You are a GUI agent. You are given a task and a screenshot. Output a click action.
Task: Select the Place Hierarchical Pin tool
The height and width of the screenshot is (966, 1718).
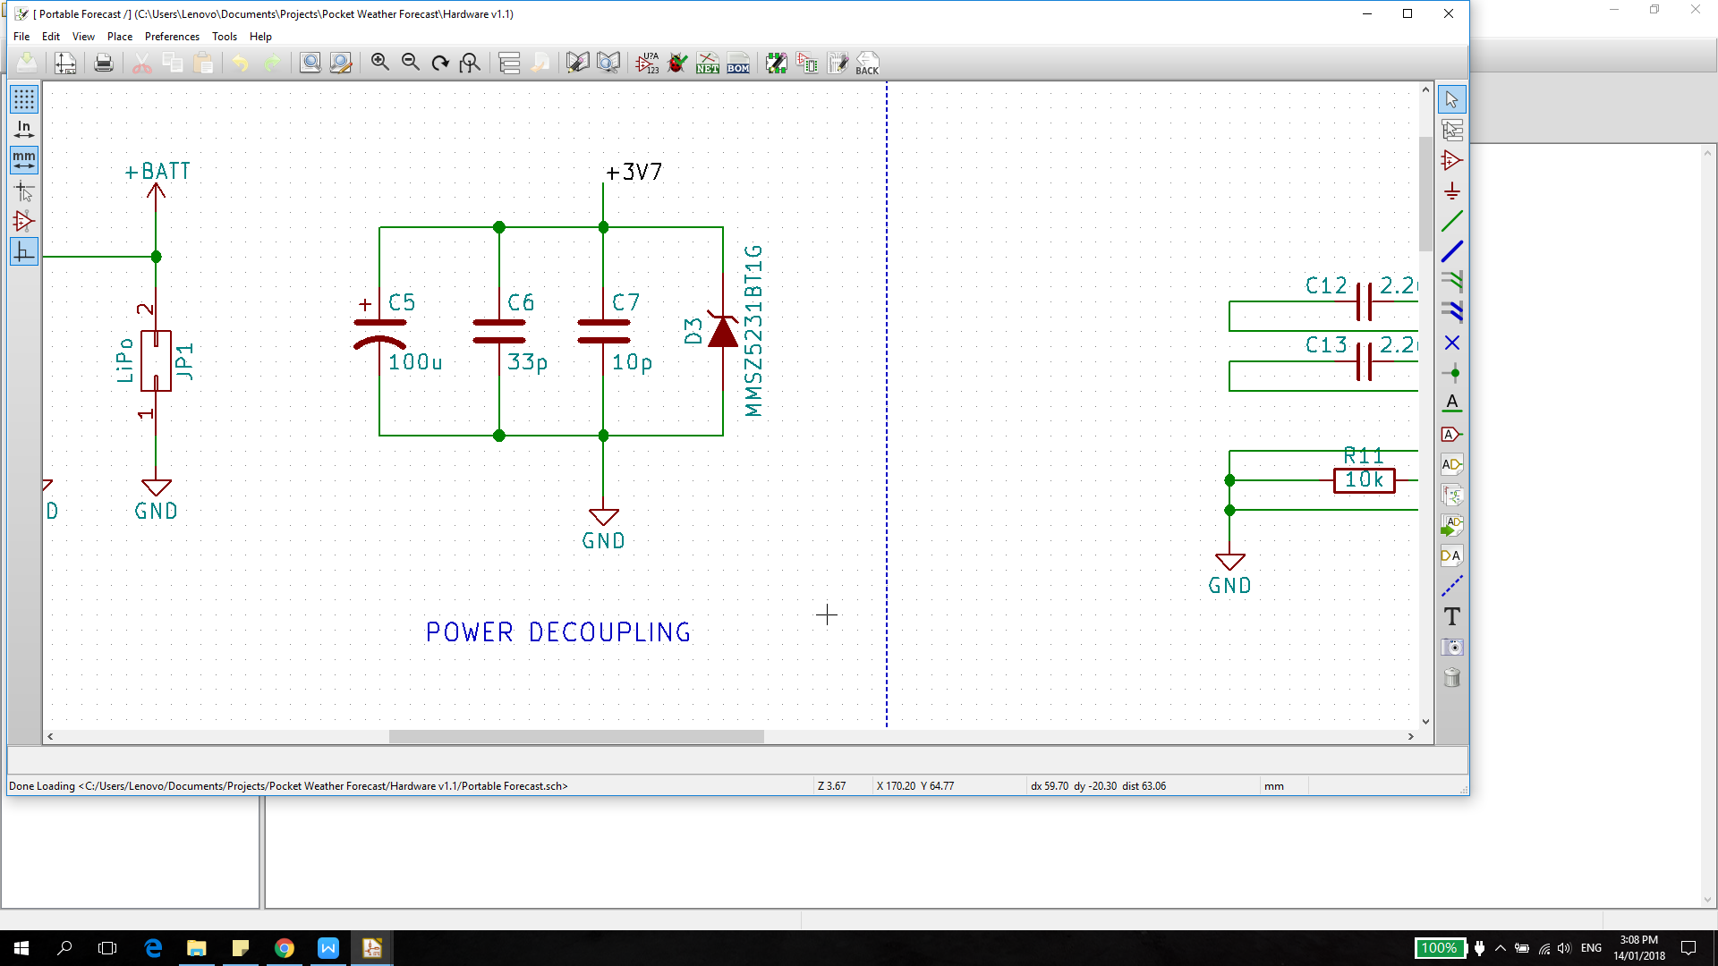(1451, 555)
